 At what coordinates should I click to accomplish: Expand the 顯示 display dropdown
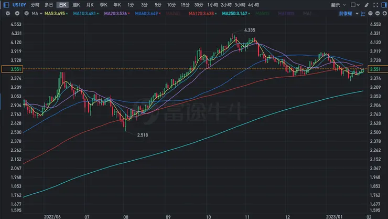(338, 5)
